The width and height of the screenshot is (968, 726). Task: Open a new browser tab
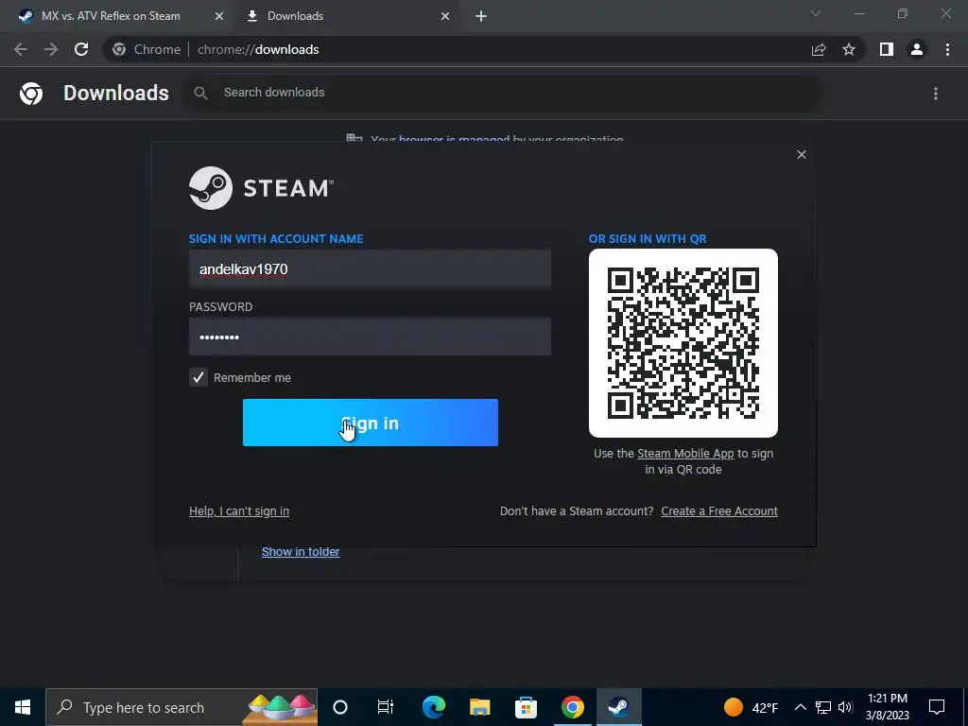click(481, 16)
